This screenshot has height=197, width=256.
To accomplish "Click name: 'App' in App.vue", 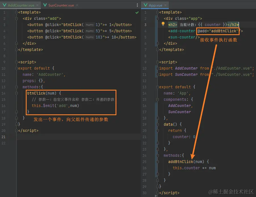I will [x=177, y=93].
